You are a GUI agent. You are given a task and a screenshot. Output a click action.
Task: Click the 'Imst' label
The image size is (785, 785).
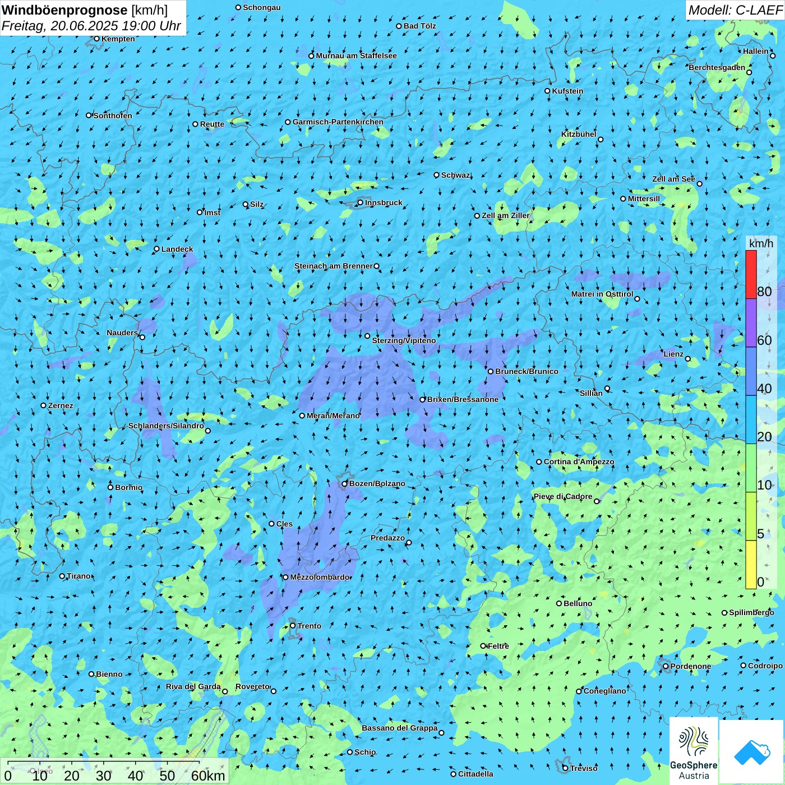click(x=213, y=213)
